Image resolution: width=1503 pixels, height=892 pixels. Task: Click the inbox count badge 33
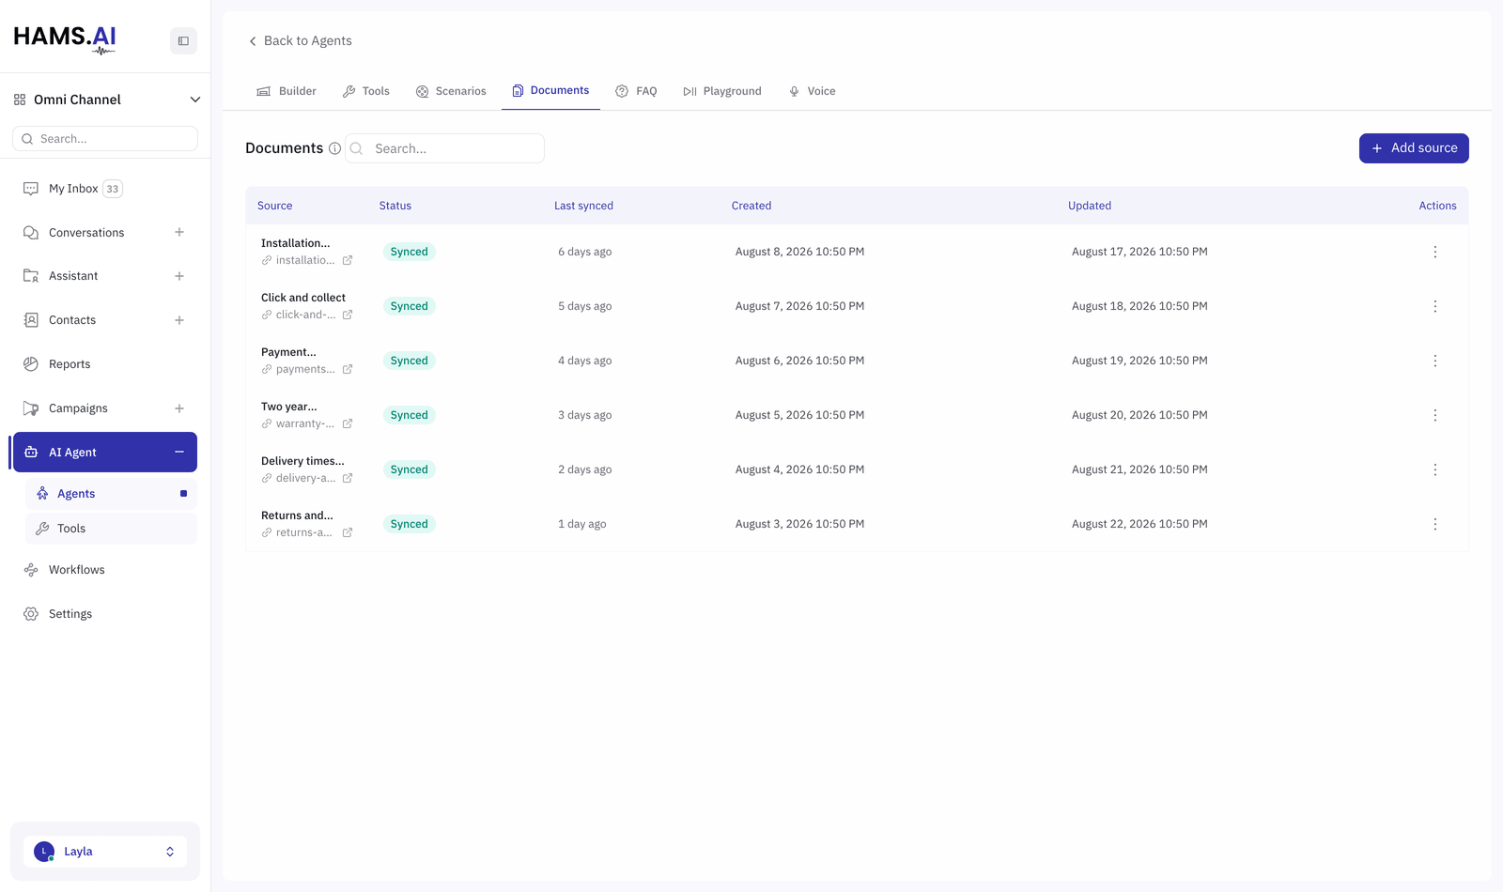coord(113,189)
